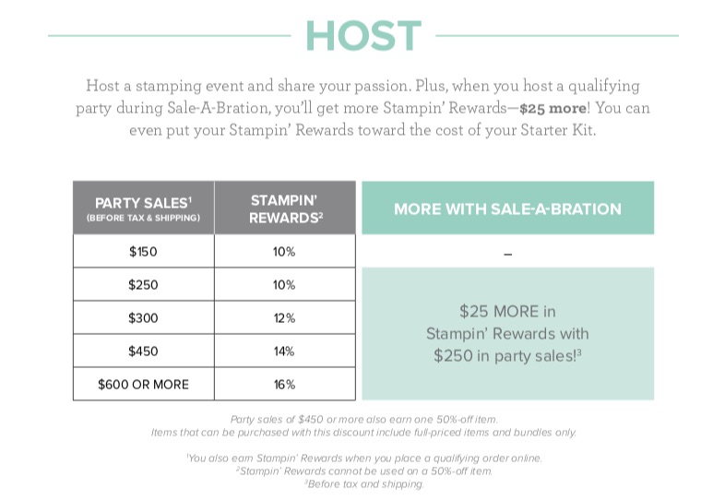The height and width of the screenshot is (500, 725).
Task: Click the dash under Sale-A-Bration header
Action: [x=507, y=254]
